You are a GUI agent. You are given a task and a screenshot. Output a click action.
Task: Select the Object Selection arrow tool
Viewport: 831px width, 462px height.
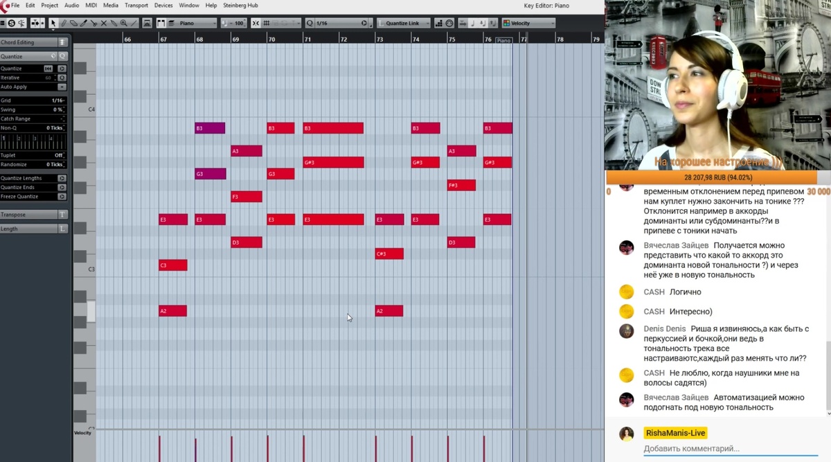(x=53, y=23)
